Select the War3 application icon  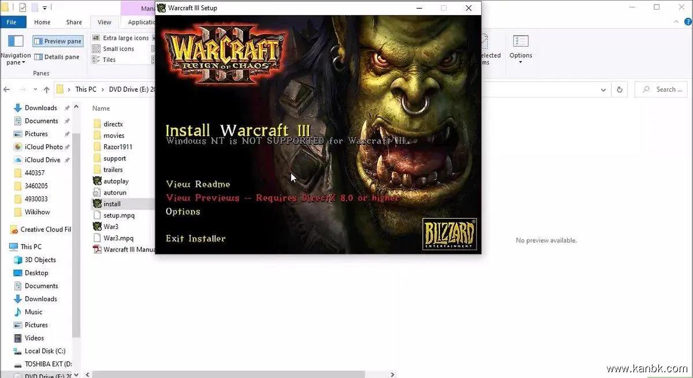[97, 227]
